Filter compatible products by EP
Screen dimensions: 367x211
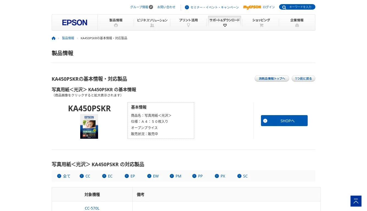tap(130, 176)
